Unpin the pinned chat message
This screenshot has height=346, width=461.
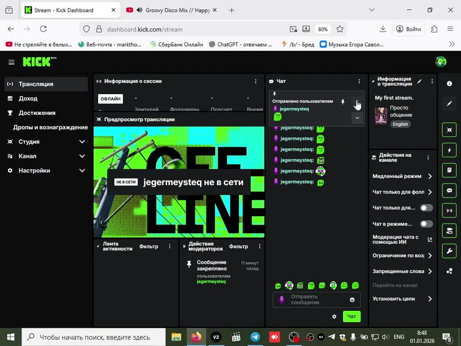point(342,102)
